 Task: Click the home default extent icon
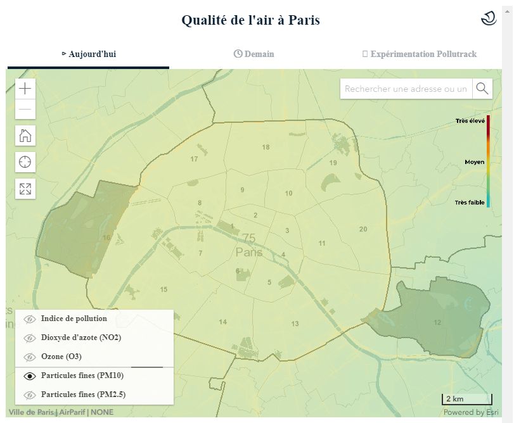[x=25, y=135]
